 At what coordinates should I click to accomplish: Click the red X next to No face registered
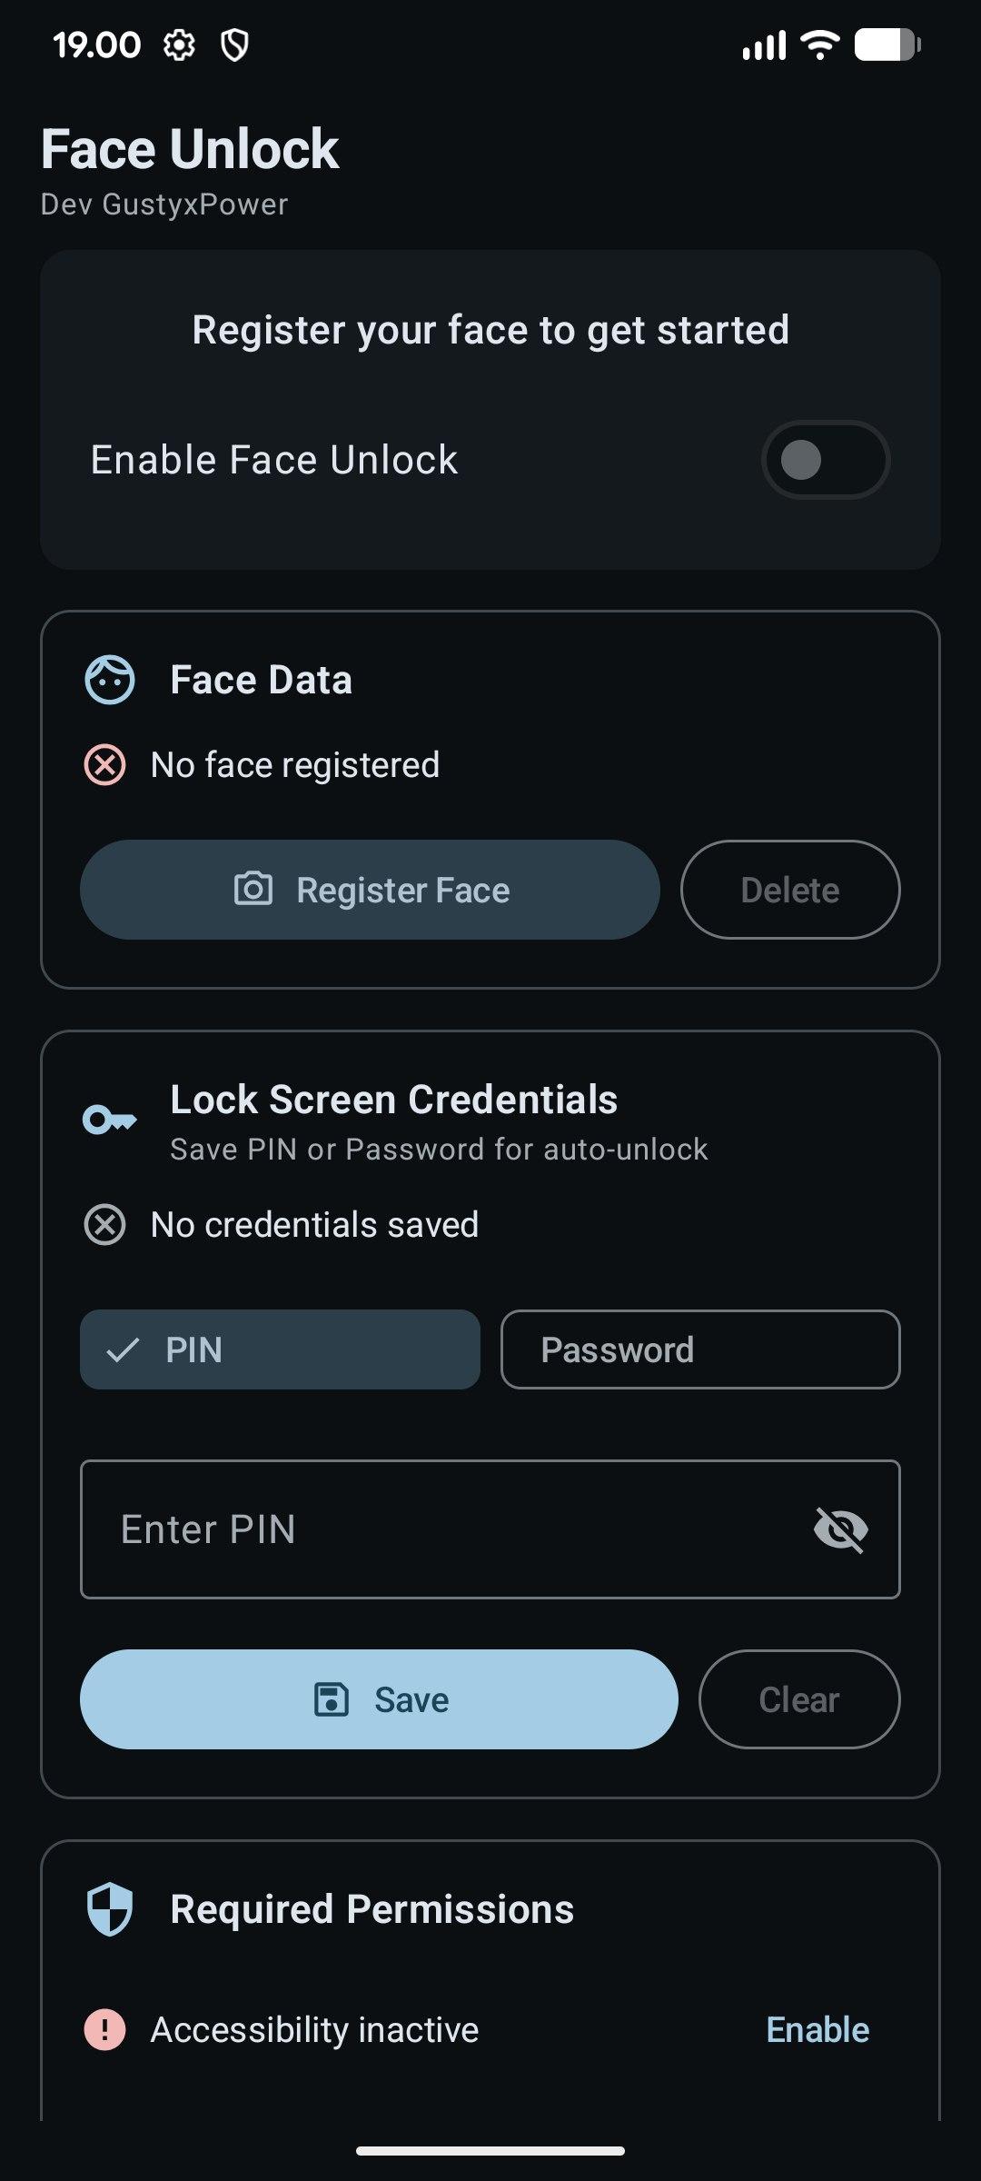tap(105, 765)
